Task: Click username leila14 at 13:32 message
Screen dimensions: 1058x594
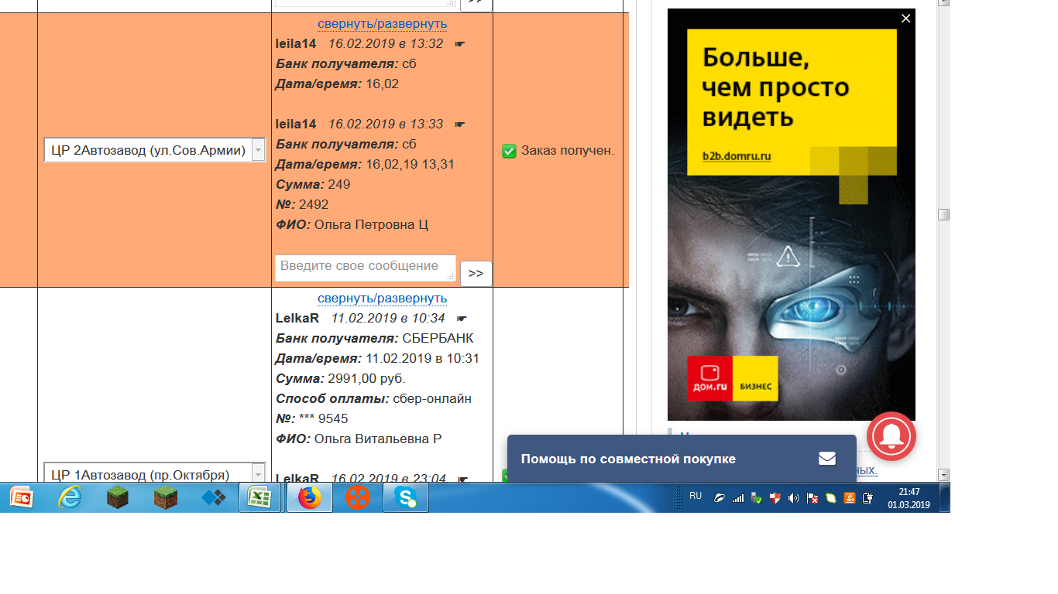Action: pyautogui.click(x=296, y=44)
